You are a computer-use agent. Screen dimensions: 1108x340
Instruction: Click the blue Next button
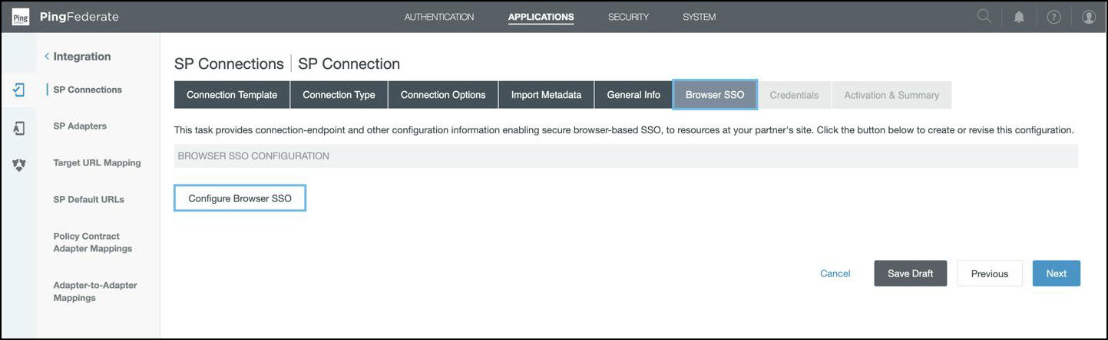point(1056,273)
